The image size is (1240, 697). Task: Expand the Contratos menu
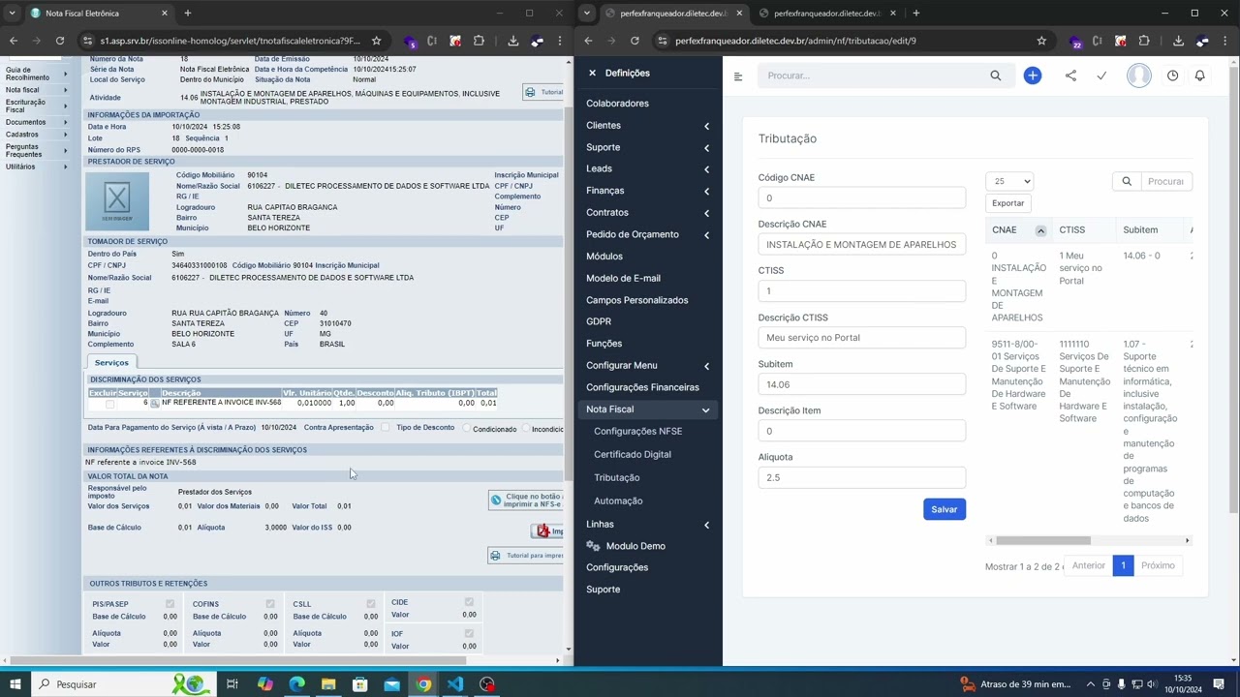pyautogui.click(x=648, y=212)
